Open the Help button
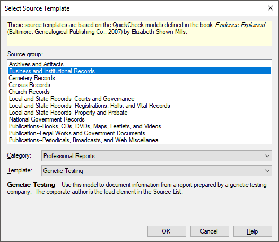279x242 pixels. point(252,231)
